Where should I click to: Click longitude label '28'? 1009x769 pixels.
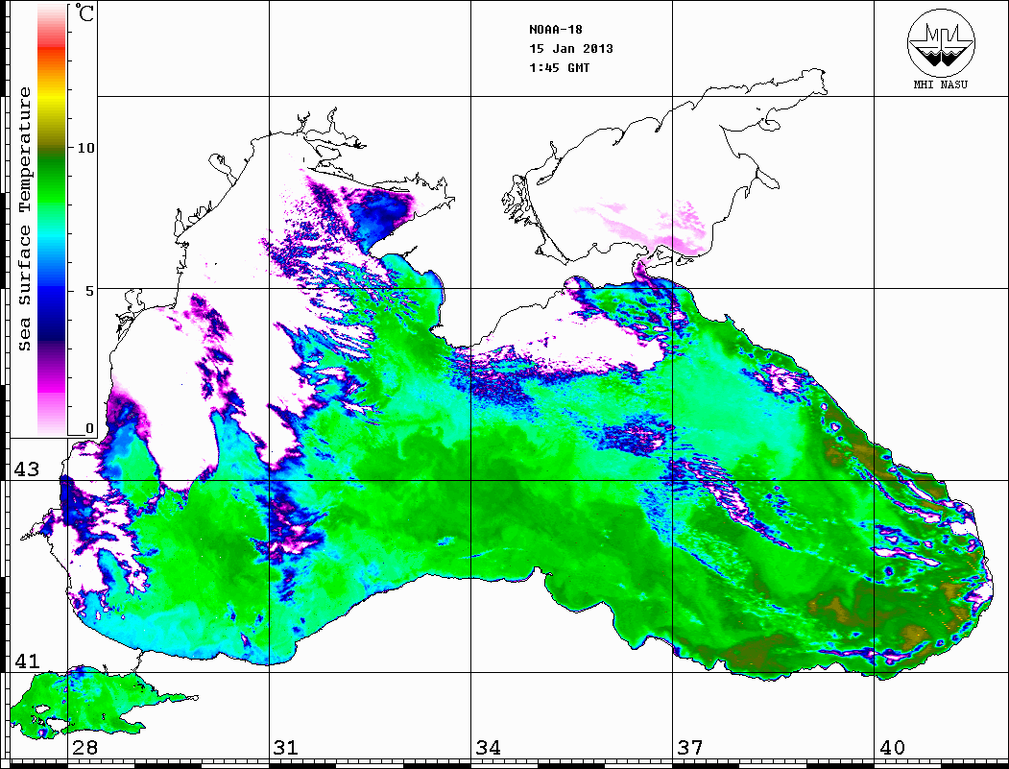(84, 747)
